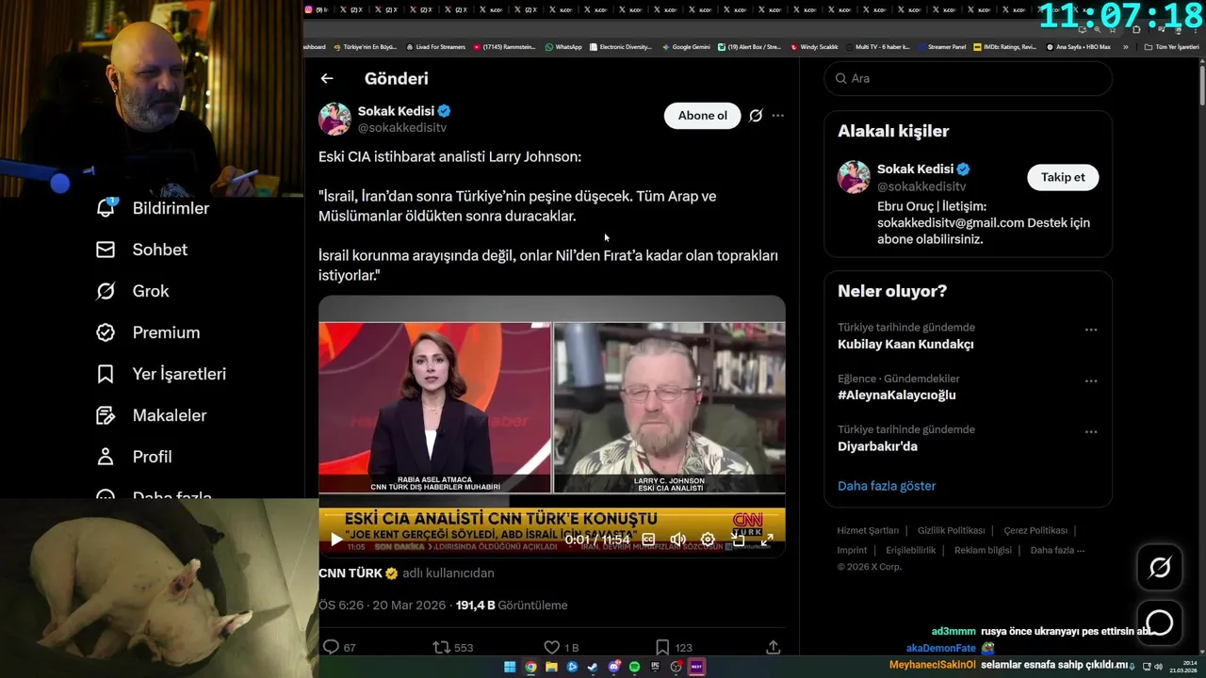This screenshot has height=678, width=1206.
Task: Select the #AleynaKalaycıoğlu trend
Action: pos(897,395)
